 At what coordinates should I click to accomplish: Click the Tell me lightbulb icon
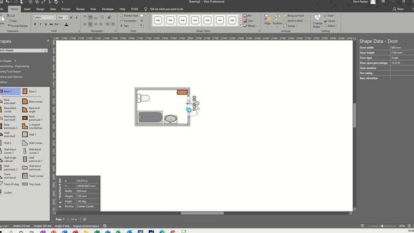pos(146,9)
